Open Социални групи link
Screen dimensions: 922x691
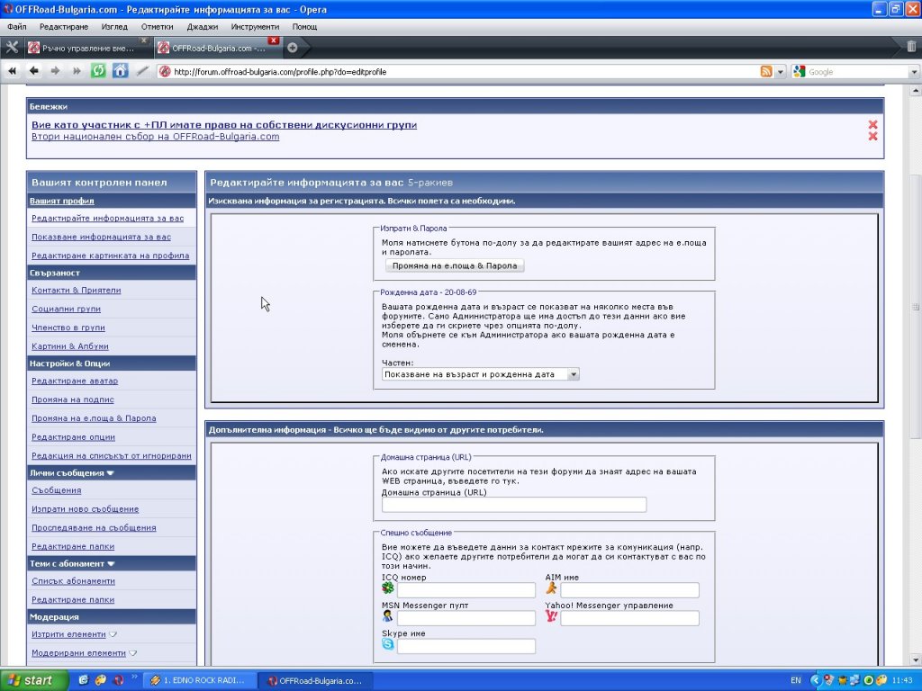pyautogui.click(x=66, y=310)
